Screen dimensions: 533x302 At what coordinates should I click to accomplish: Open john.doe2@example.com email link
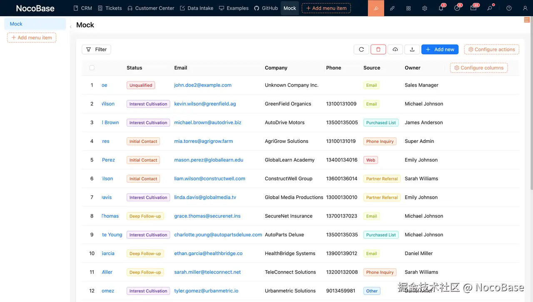tap(203, 85)
